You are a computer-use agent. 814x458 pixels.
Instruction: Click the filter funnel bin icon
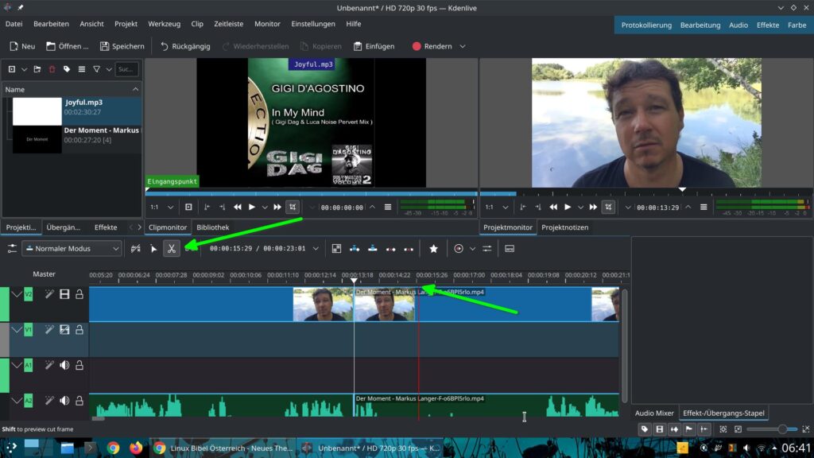[x=96, y=69]
